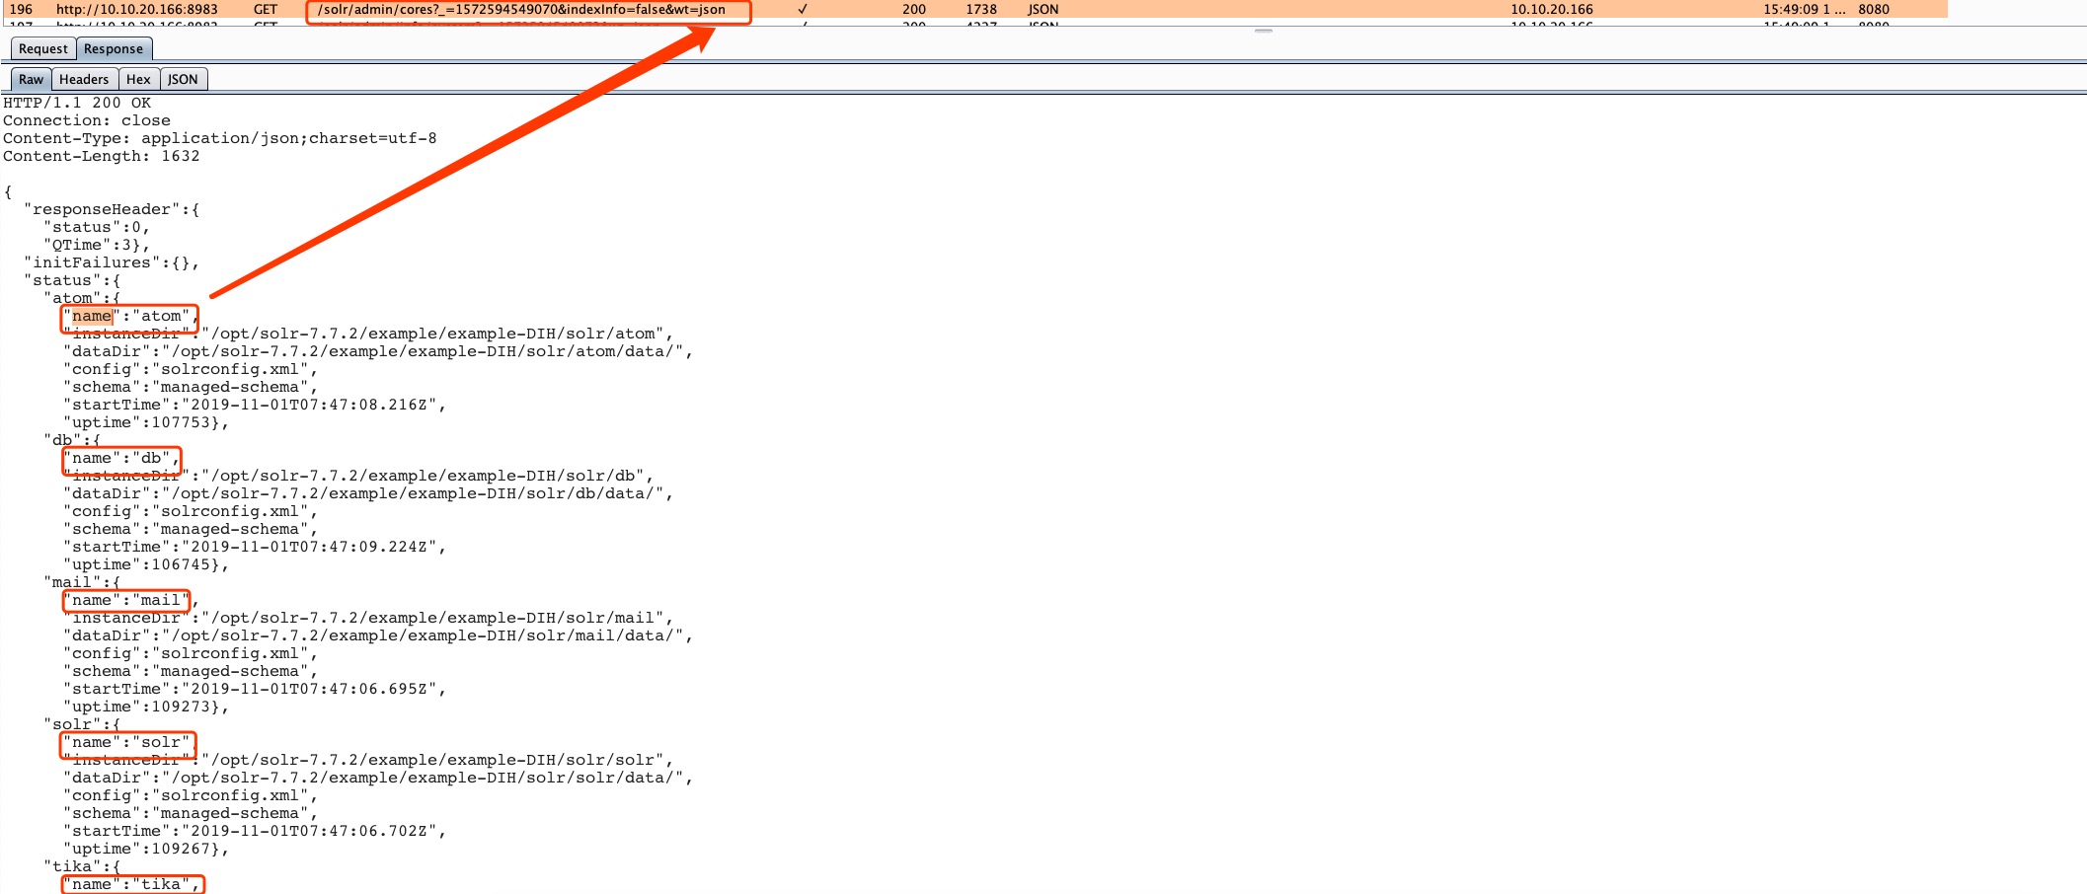
Task: Click the http://10.10.20.166:8983 host cell
Action: pyautogui.click(x=137, y=9)
